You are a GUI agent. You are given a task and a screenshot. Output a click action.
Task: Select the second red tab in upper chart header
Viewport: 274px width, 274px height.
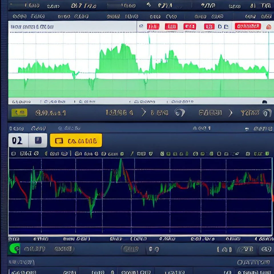click(171, 27)
